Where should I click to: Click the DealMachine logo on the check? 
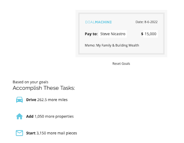pos(98,22)
